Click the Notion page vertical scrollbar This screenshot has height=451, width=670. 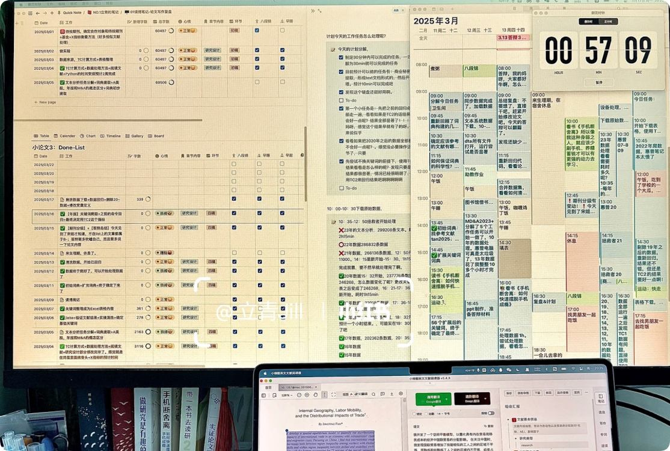point(306,164)
